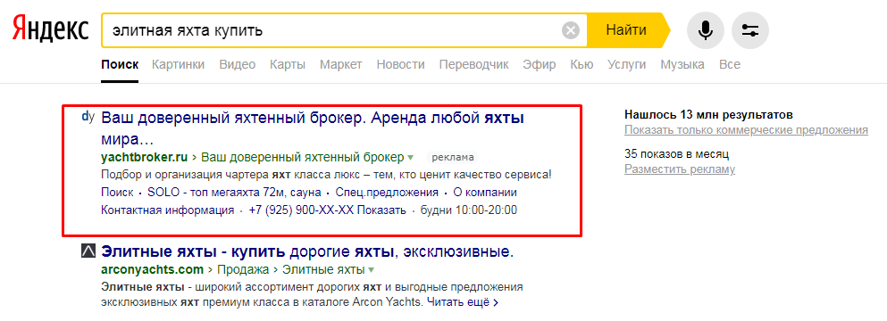Open the Услуги tab
The height and width of the screenshot is (321, 887).
(x=627, y=64)
